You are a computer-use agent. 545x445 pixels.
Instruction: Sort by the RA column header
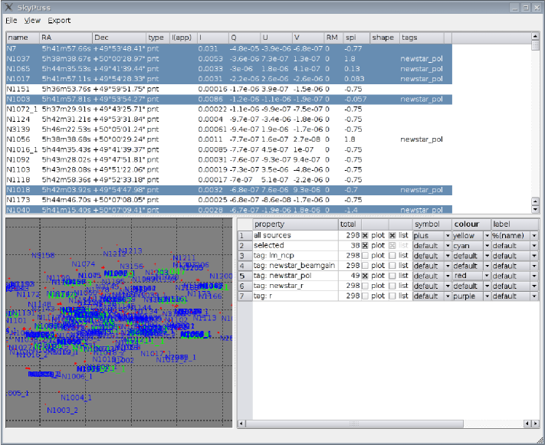coord(65,37)
